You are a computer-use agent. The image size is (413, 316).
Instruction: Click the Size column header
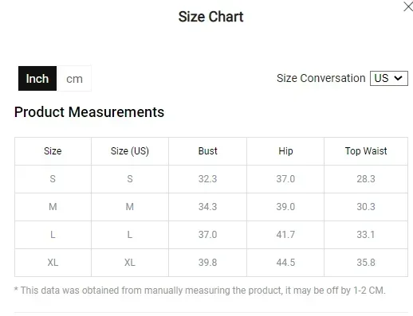coord(53,151)
